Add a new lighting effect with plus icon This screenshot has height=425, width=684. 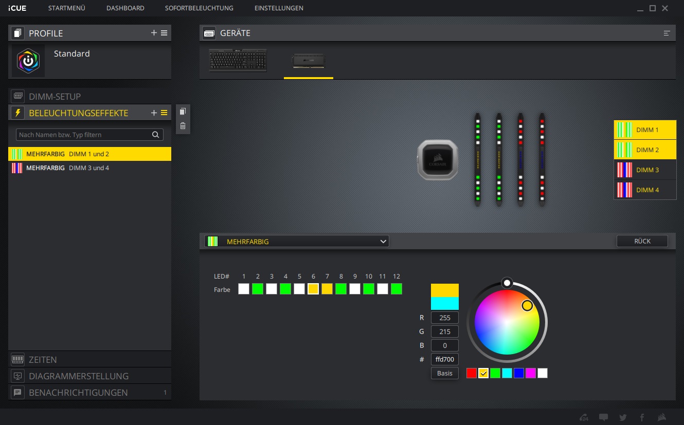click(154, 113)
